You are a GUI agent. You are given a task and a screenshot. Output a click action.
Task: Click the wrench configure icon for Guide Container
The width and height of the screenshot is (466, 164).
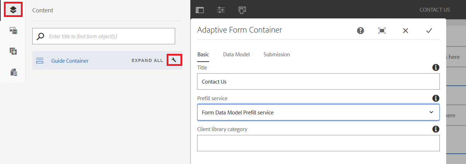pyautogui.click(x=174, y=60)
